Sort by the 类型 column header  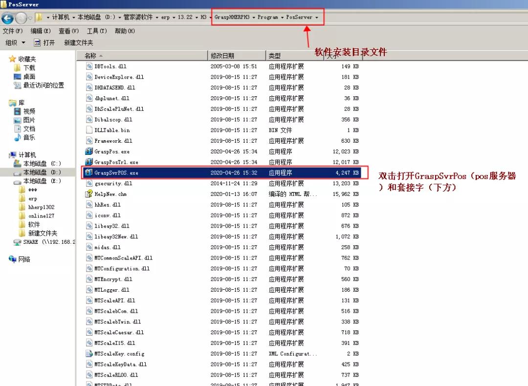coord(295,56)
